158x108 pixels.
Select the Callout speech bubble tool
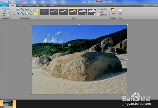[x=18, y=10]
